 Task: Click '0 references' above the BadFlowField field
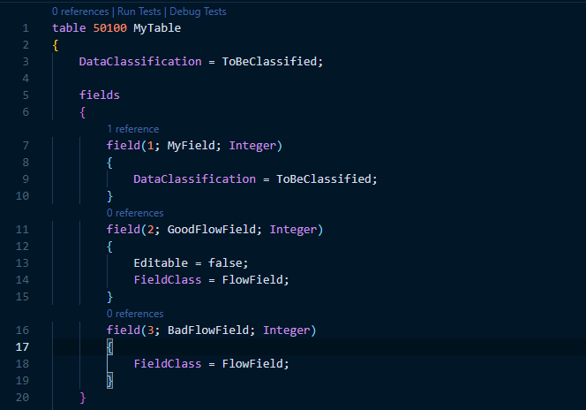[x=135, y=314]
